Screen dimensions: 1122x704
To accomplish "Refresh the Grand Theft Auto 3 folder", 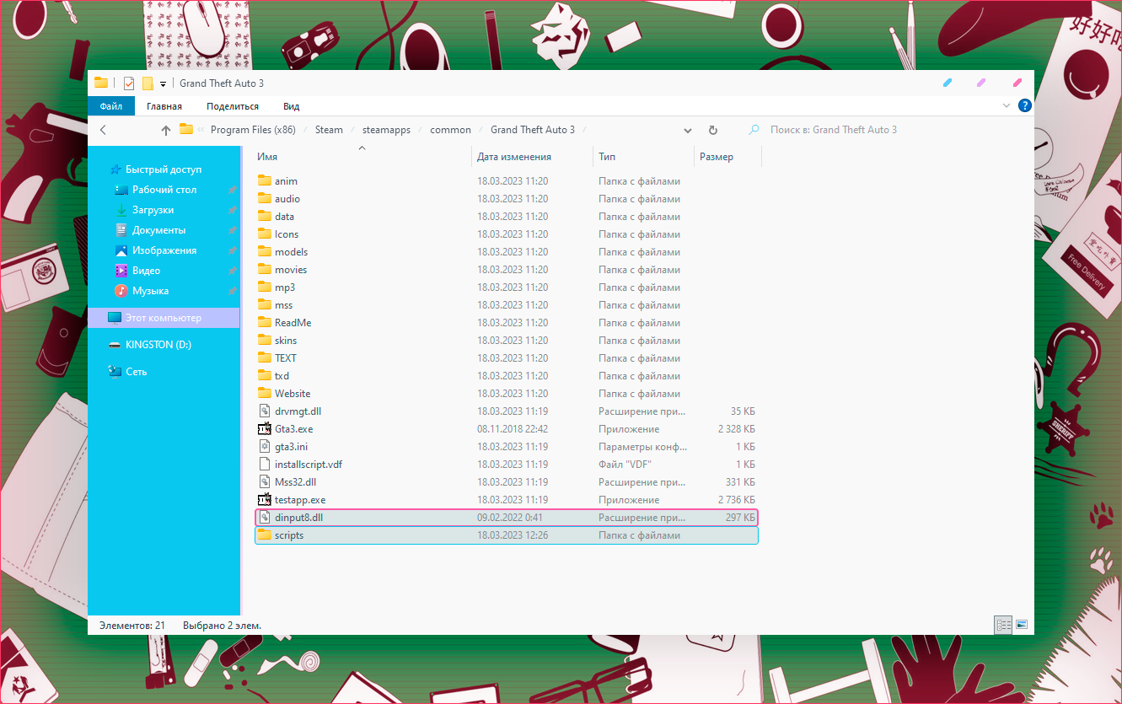I will coord(713,130).
